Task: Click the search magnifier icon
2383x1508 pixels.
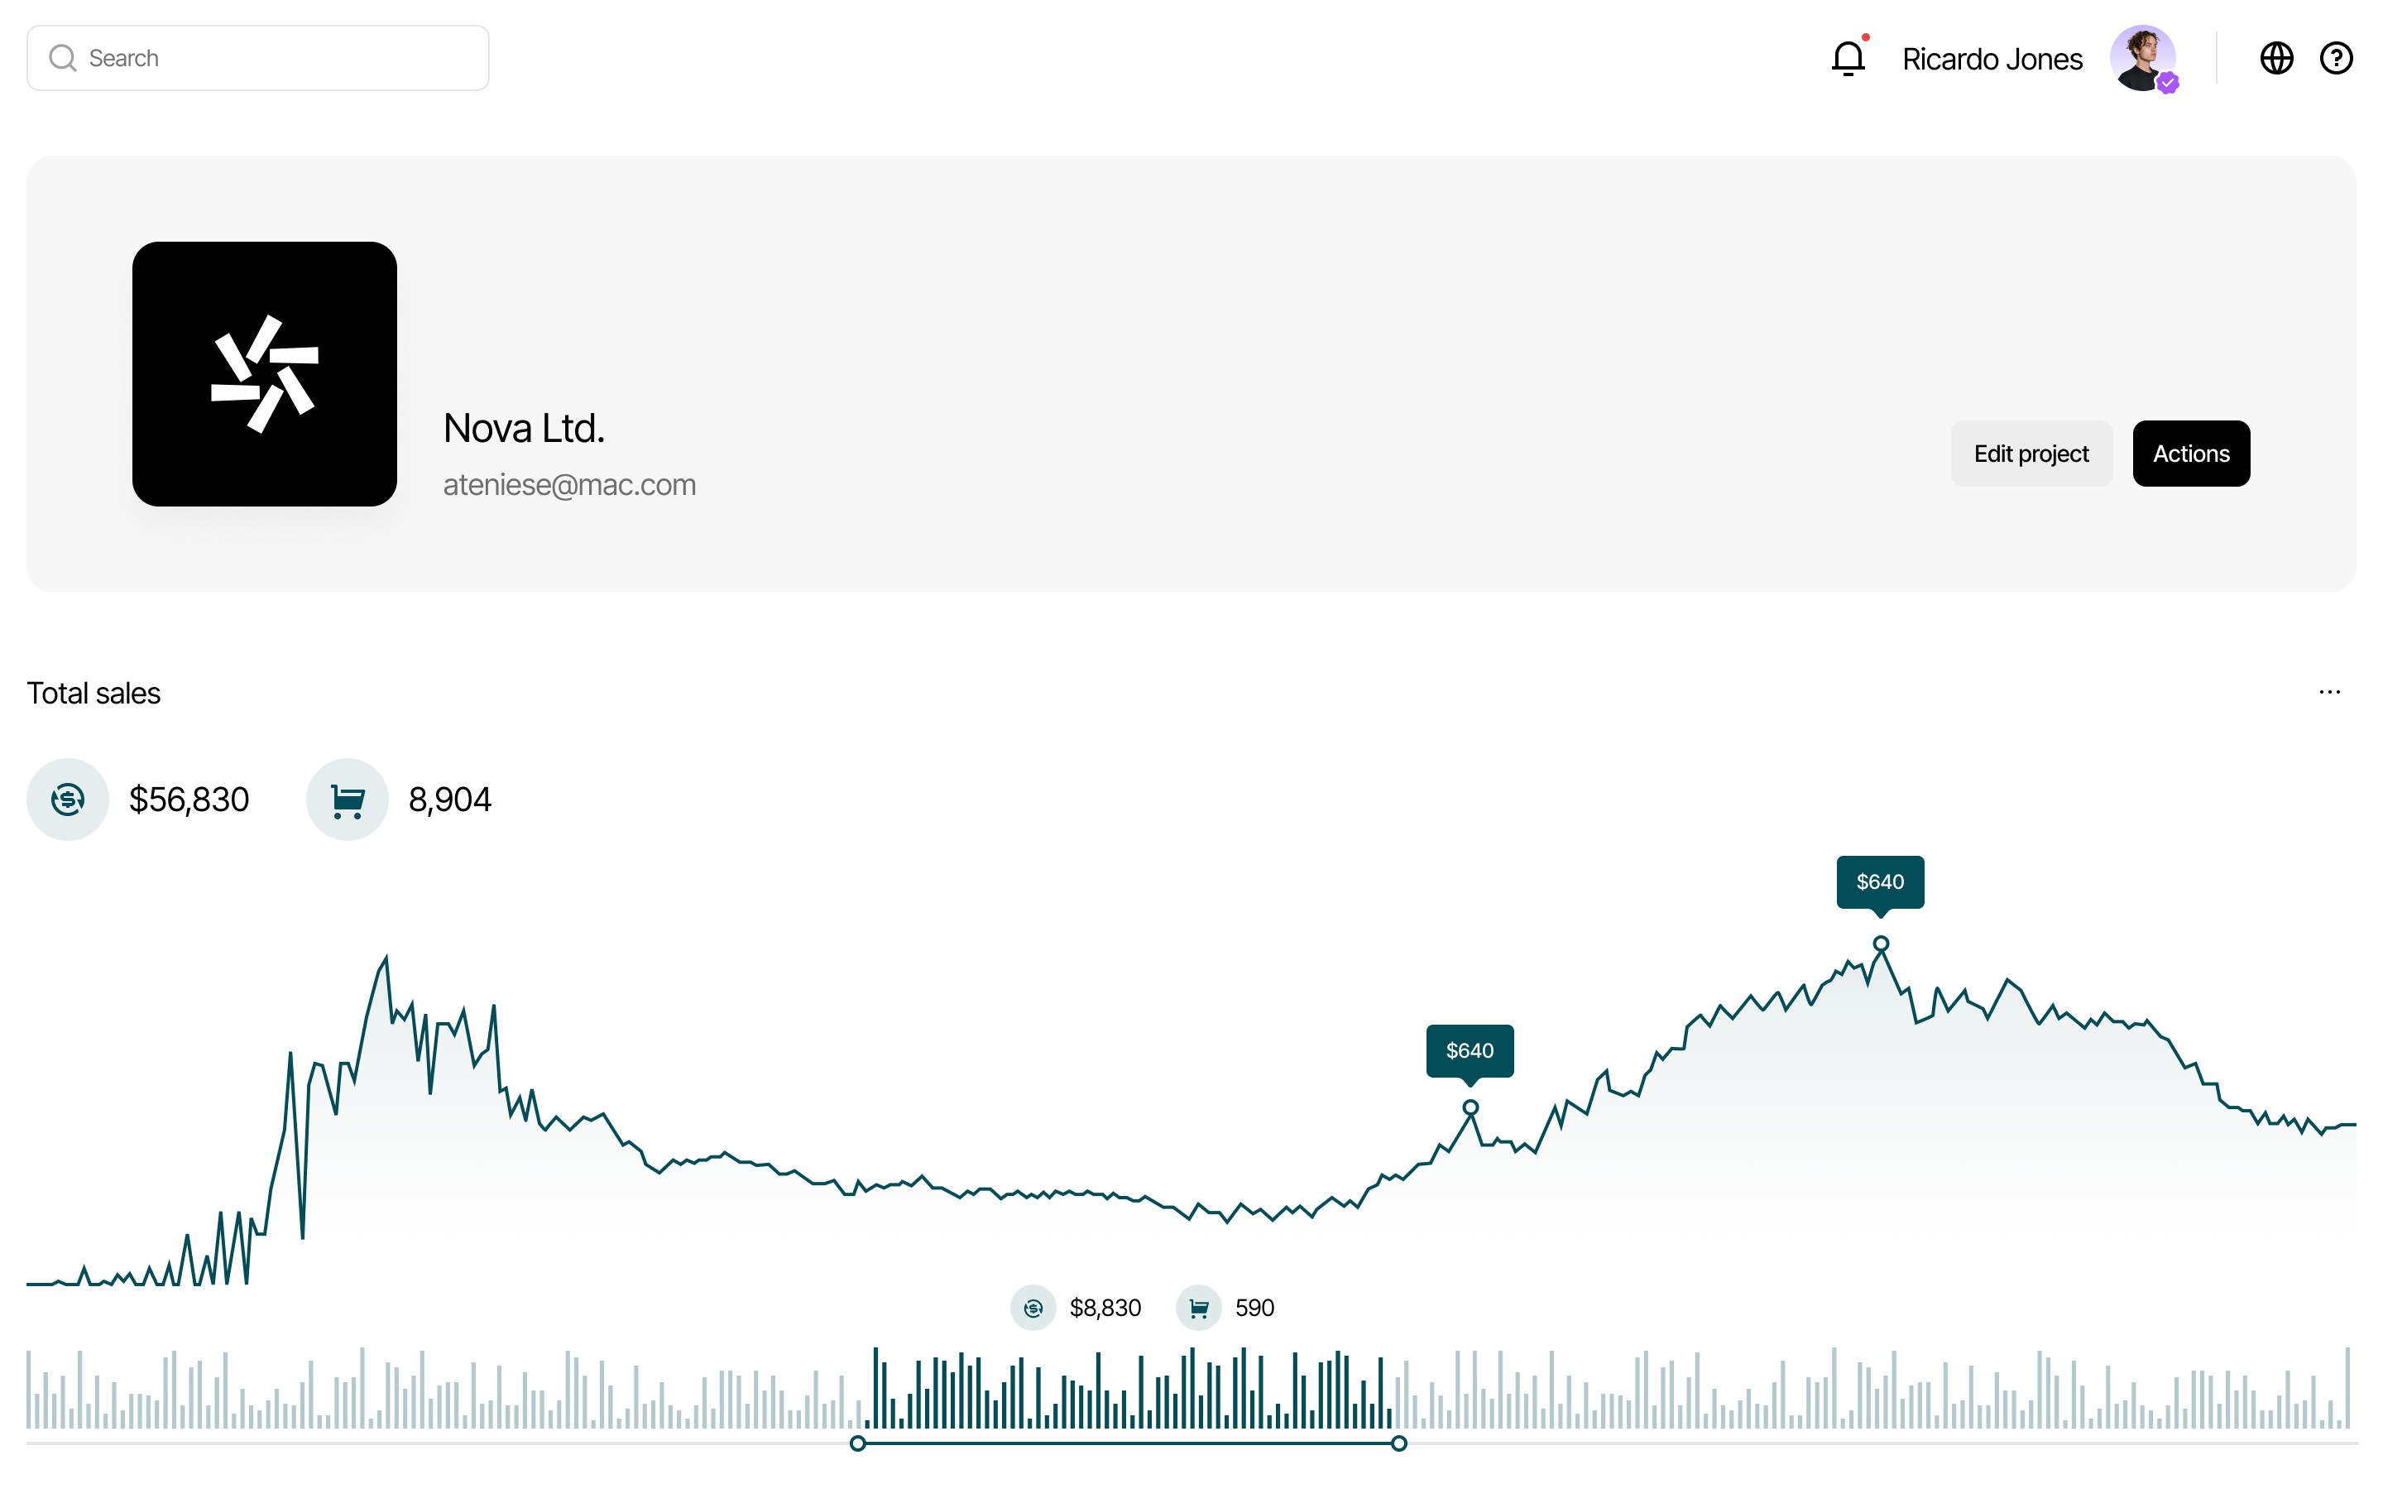Action: 62,56
